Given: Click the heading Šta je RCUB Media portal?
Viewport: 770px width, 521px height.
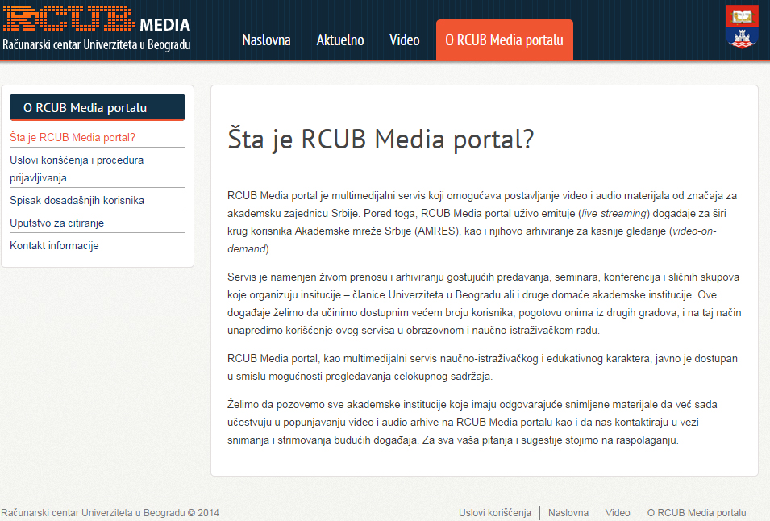Looking at the screenshot, I should [x=381, y=139].
